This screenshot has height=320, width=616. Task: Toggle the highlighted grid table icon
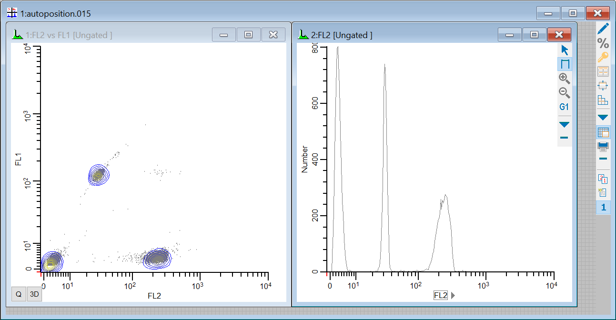(x=603, y=132)
